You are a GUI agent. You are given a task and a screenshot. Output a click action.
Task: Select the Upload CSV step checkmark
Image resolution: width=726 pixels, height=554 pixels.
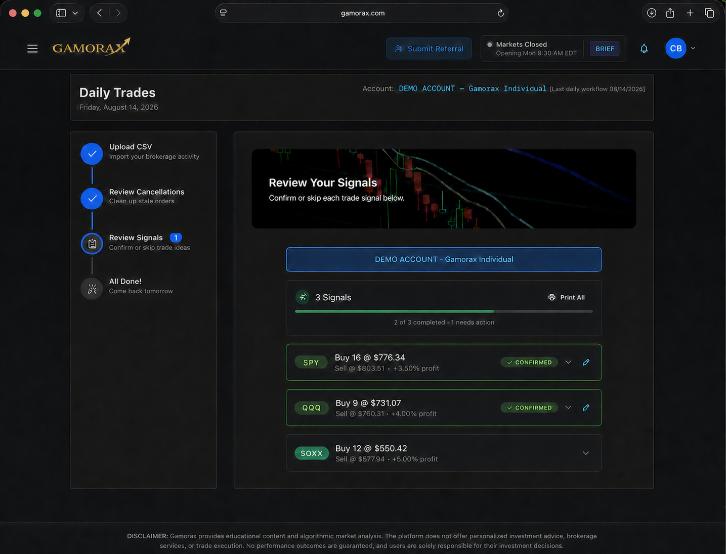tap(92, 154)
